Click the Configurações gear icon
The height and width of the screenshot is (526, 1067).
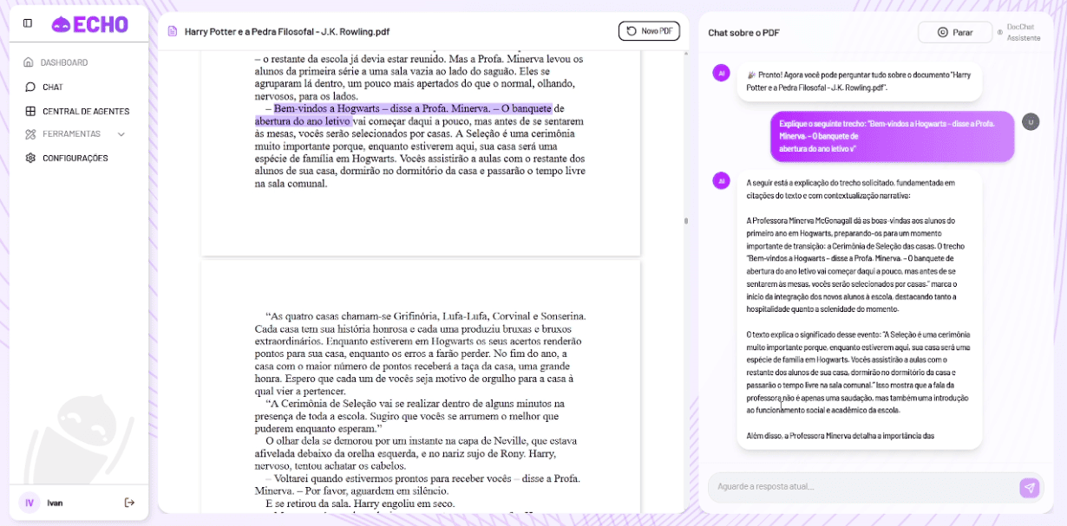click(x=29, y=158)
